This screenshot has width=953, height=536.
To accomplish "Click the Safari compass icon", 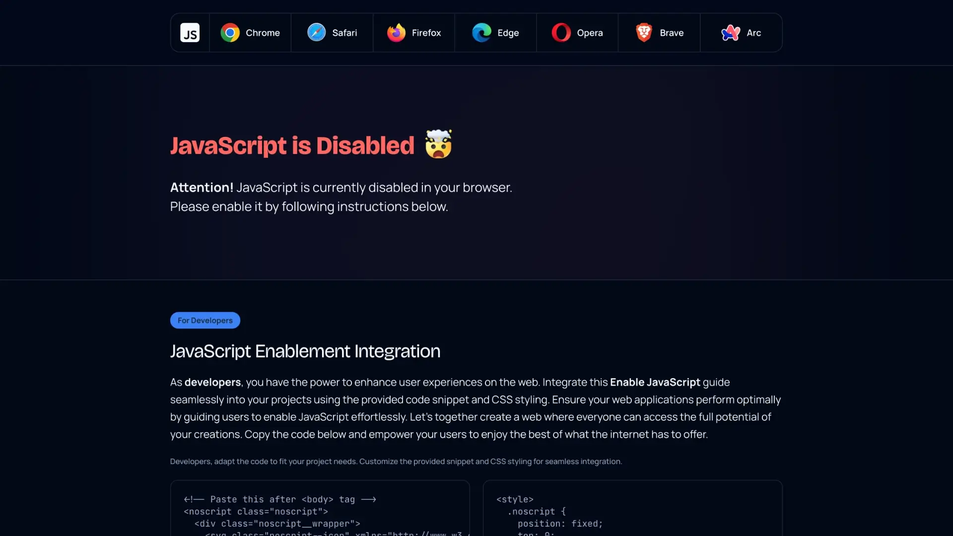I will click(316, 32).
